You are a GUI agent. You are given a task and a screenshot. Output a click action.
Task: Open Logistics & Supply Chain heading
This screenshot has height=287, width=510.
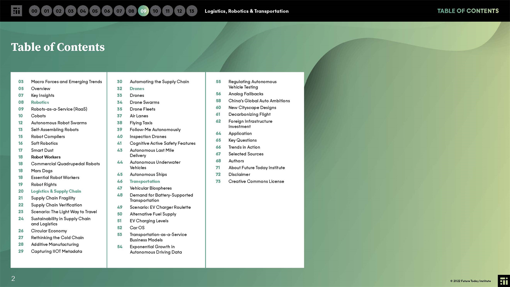click(56, 191)
